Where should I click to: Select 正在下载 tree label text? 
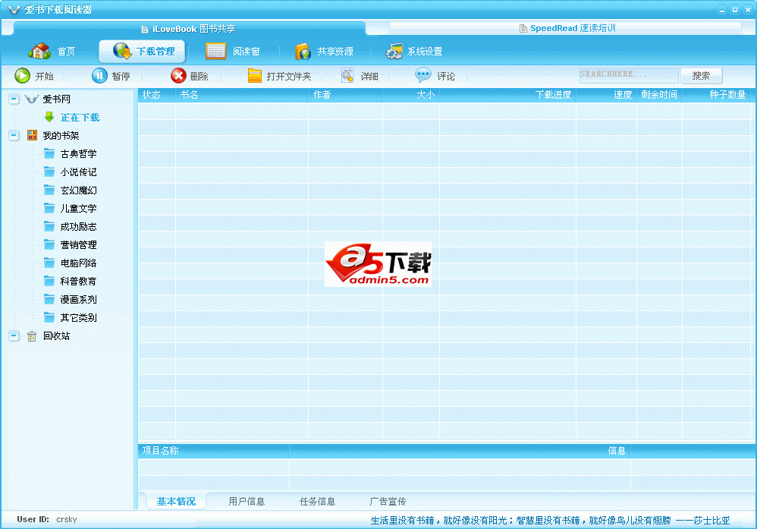(x=80, y=118)
